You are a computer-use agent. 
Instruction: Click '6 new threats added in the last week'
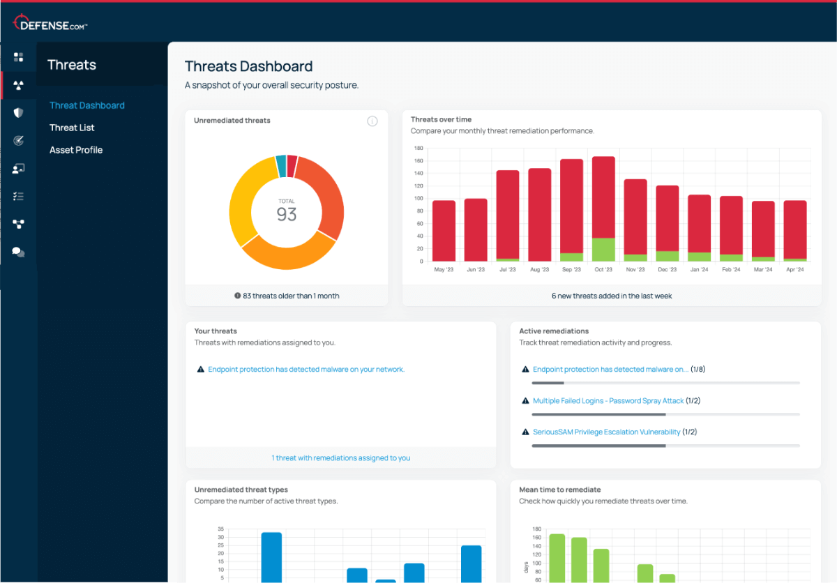(x=612, y=296)
